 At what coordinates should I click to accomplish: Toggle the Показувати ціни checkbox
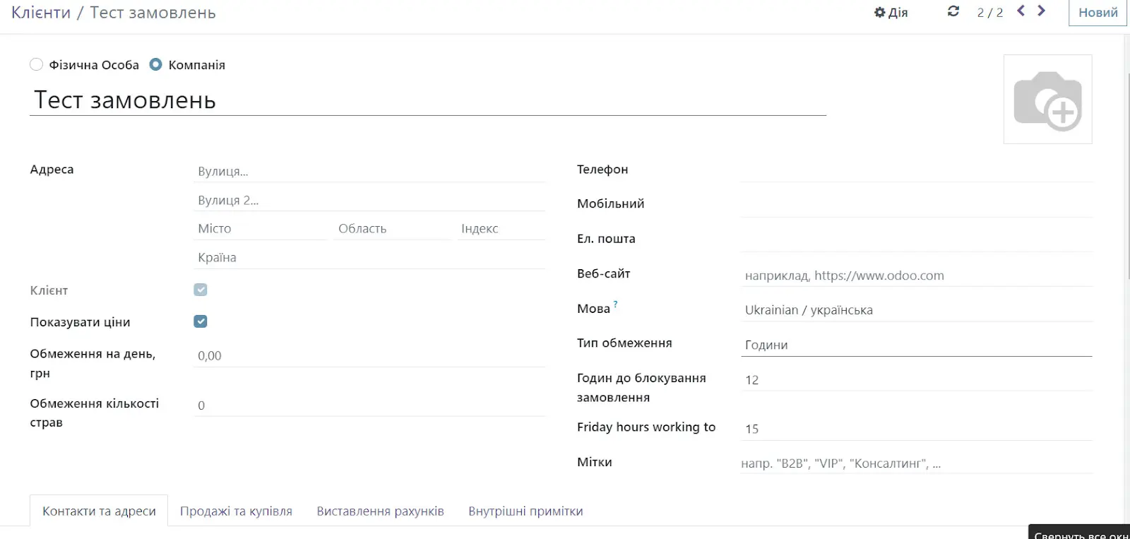point(201,321)
